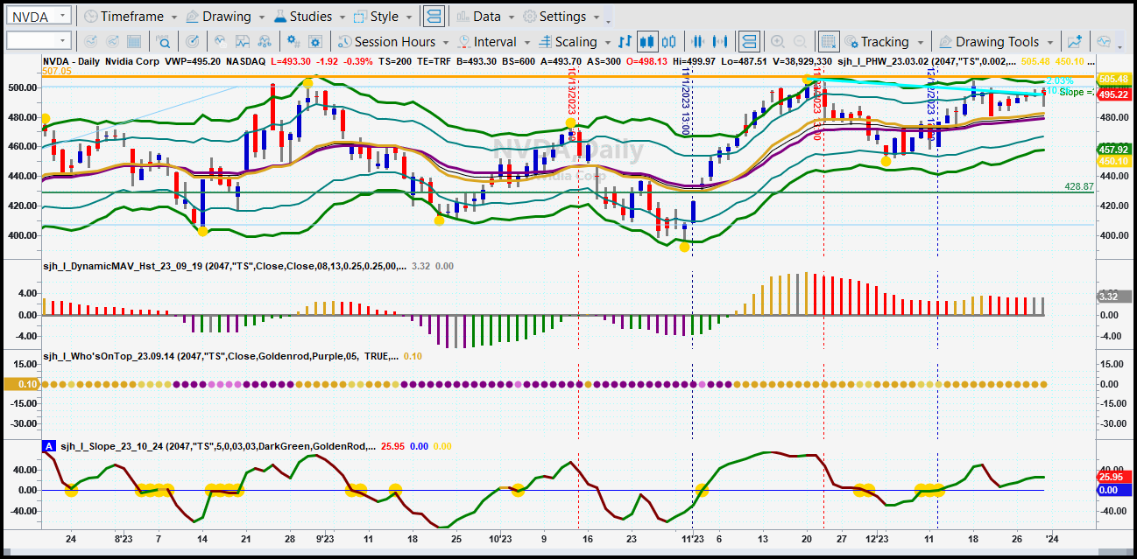
Task: Click the Settings gear icon
Action: tap(529, 17)
